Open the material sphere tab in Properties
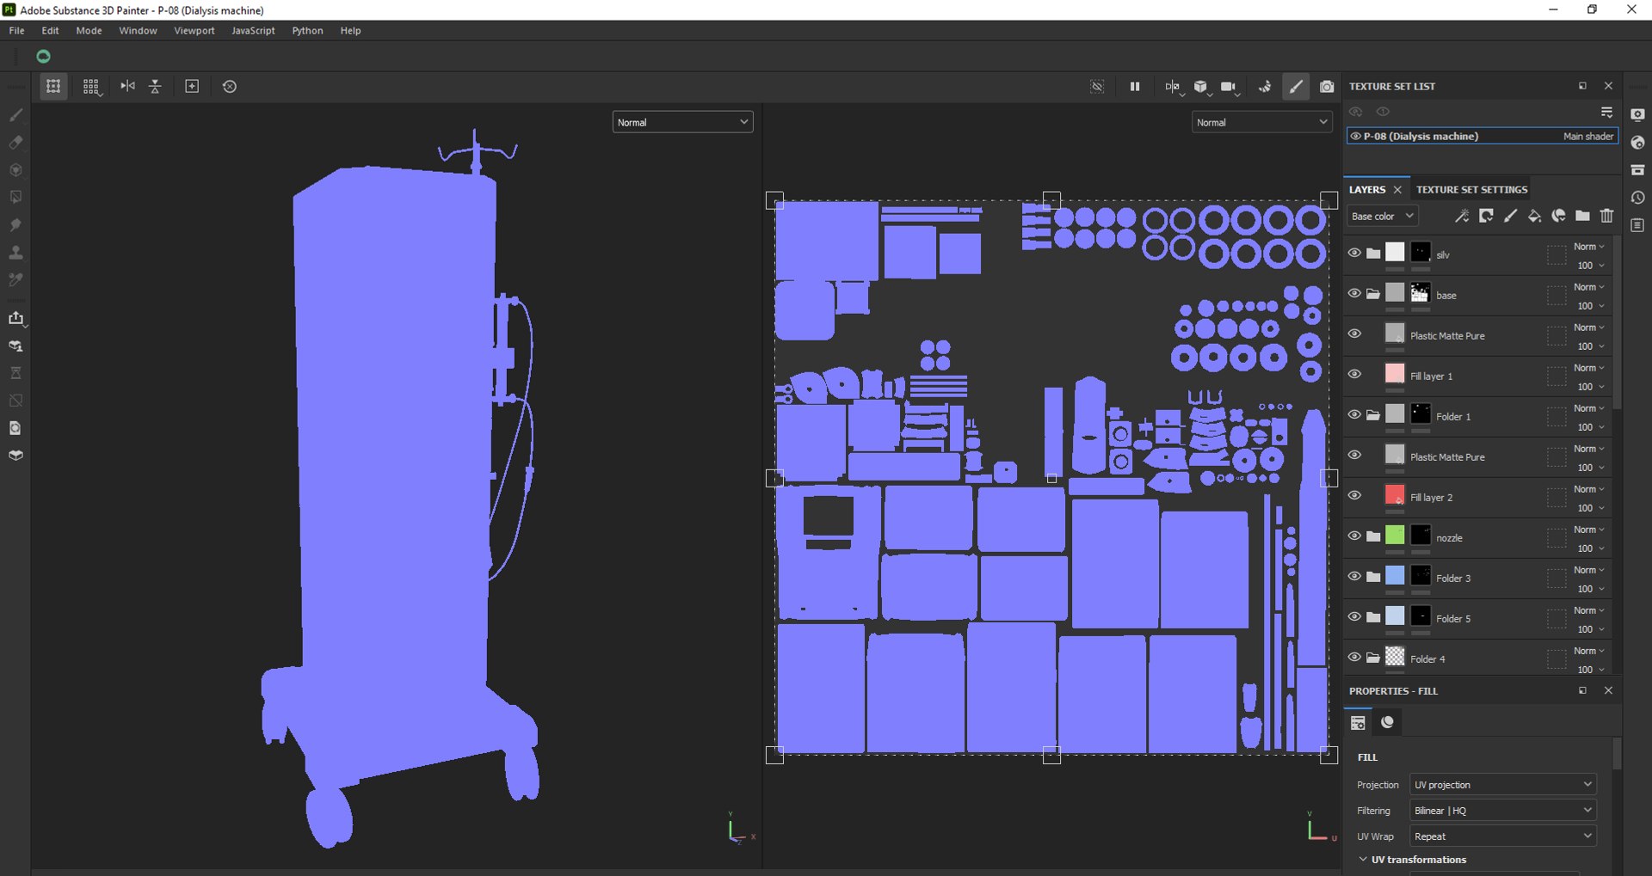 (1387, 722)
